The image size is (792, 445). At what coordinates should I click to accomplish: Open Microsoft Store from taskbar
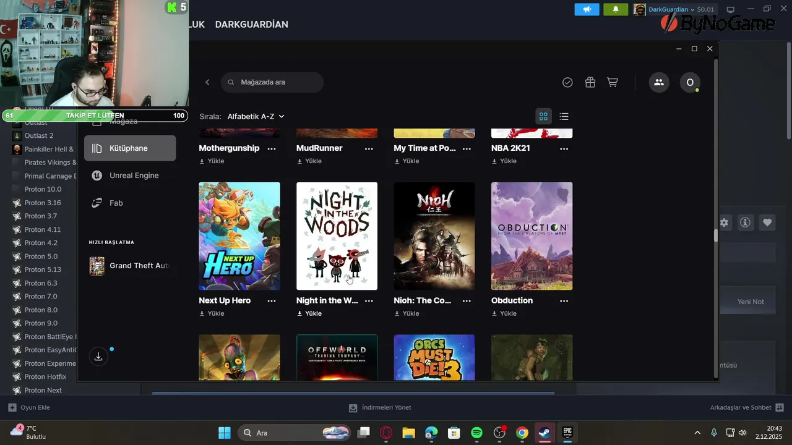click(454, 433)
